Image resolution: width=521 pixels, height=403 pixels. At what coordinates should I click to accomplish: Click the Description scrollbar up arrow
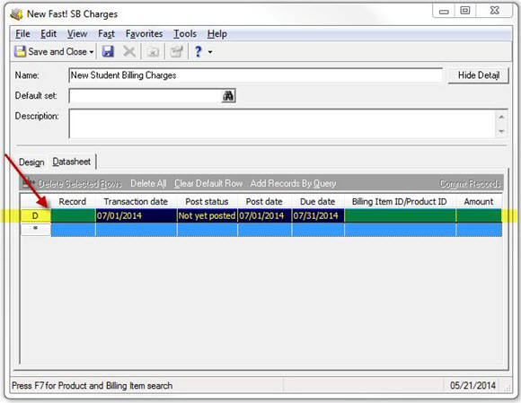point(502,117)
